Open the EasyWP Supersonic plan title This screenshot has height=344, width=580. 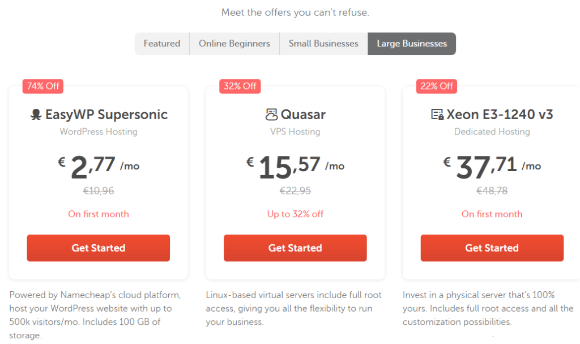(x=106, y=115)
